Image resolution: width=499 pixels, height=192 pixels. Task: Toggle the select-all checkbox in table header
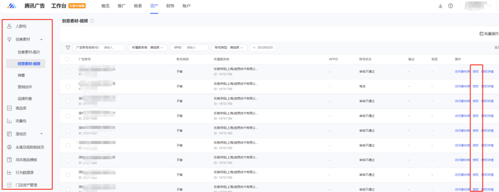pos(67,60)
